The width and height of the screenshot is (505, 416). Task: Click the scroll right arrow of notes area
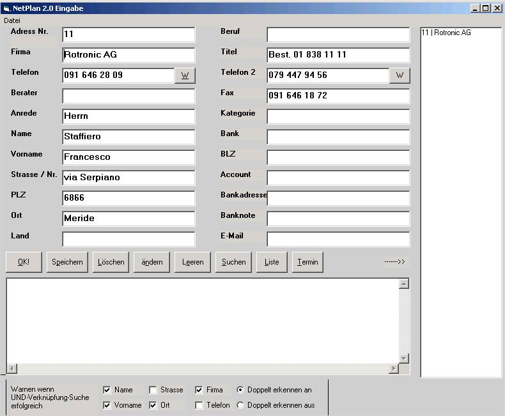394,368
